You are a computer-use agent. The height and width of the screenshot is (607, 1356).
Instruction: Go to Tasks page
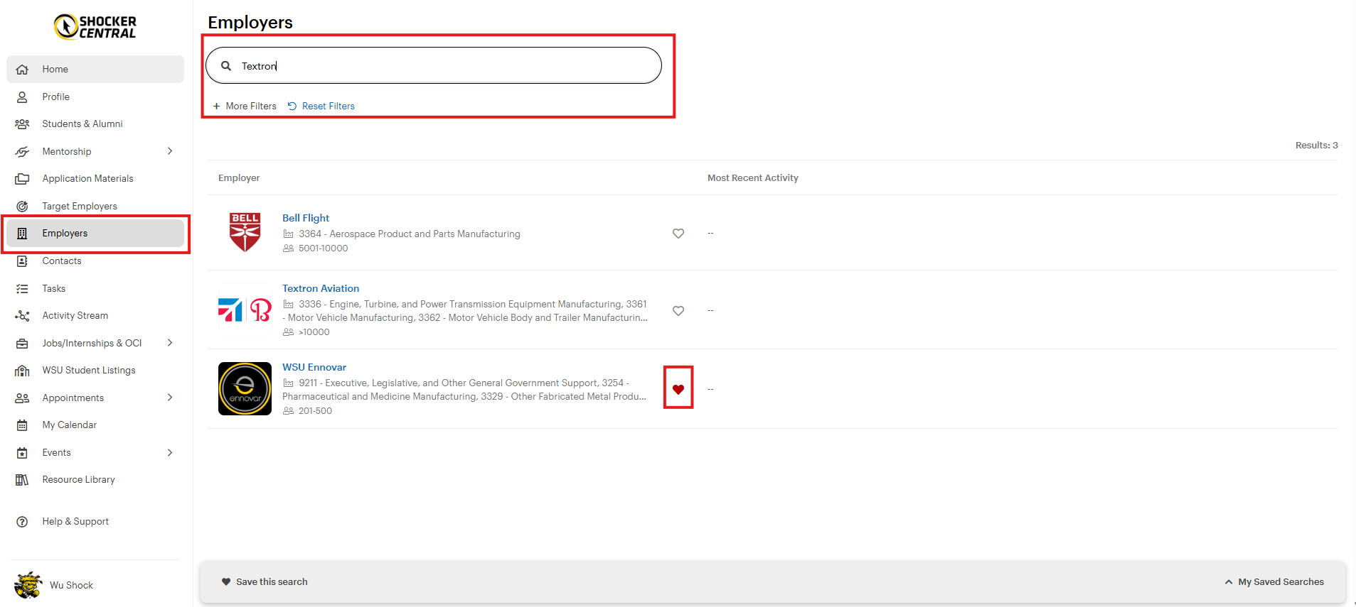[x=95, y=289]
